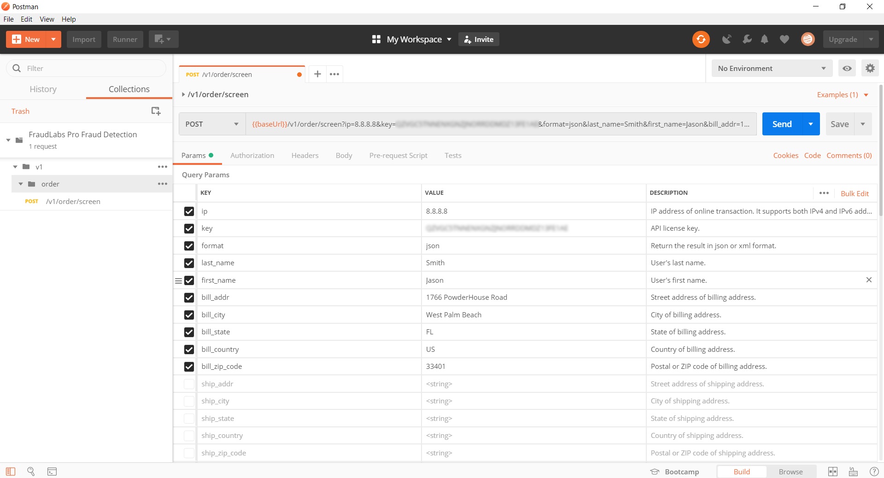Screen dimensions: 884x478
Task: Switch to the Headers tab
Action: [305, 155]
